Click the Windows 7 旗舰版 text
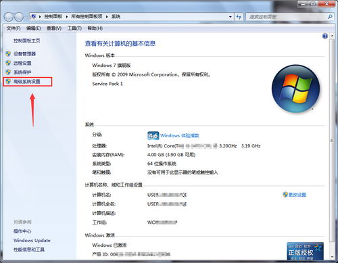Viewport: 338px width, 263px height. coord(112,66)
